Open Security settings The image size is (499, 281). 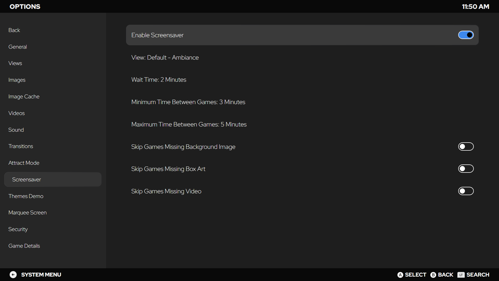click(53, 229)
